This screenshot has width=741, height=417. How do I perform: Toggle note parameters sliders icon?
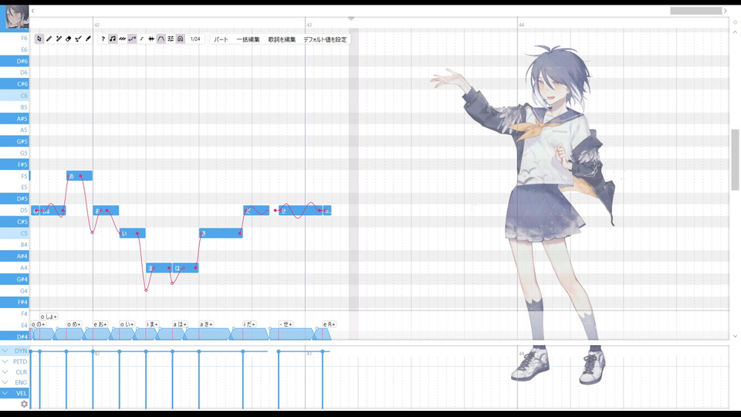click(x=171, y=39)
